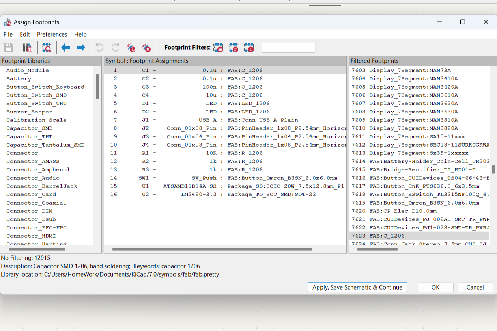Click the delete all footprint associations icon

point(146,48)
